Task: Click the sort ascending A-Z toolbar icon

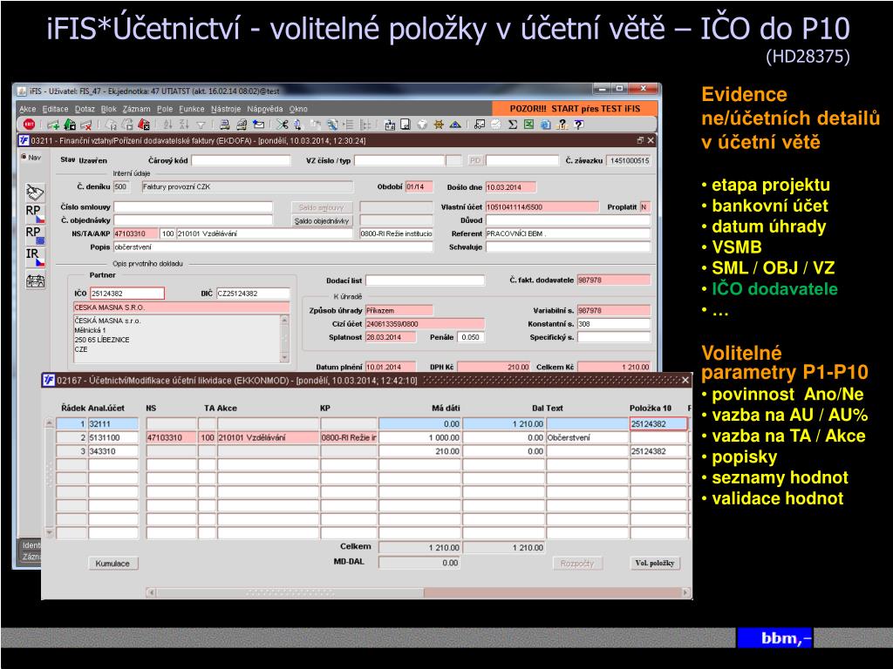Action: 168,125
